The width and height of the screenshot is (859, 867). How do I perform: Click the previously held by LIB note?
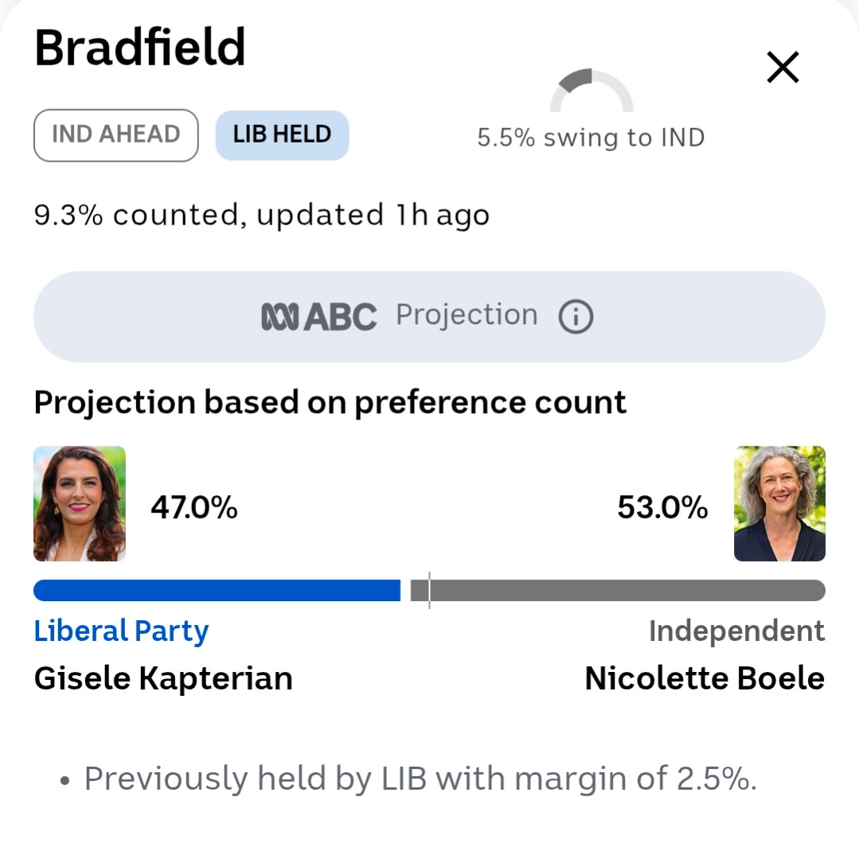pos(420,779)
